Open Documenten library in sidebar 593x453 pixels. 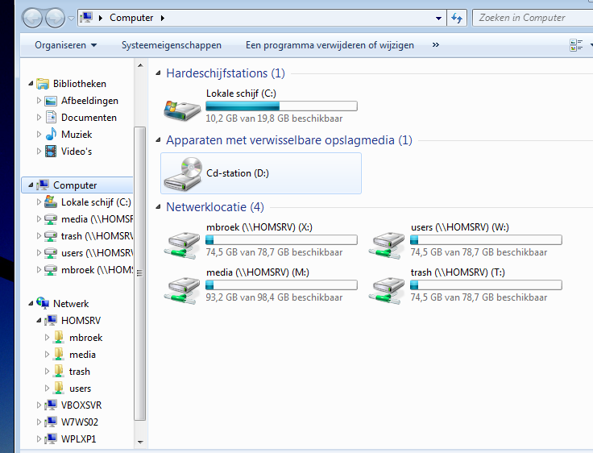pos(89,118)
